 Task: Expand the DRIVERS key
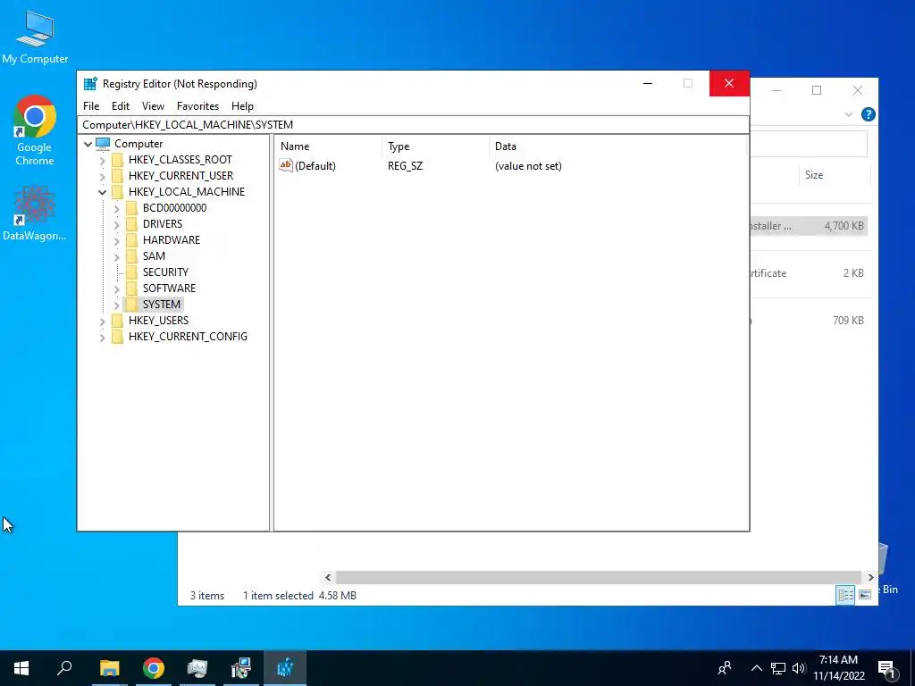116,224
